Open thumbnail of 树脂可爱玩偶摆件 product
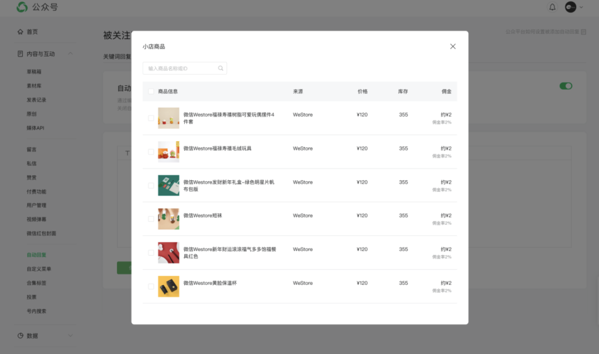 [169, 118]
